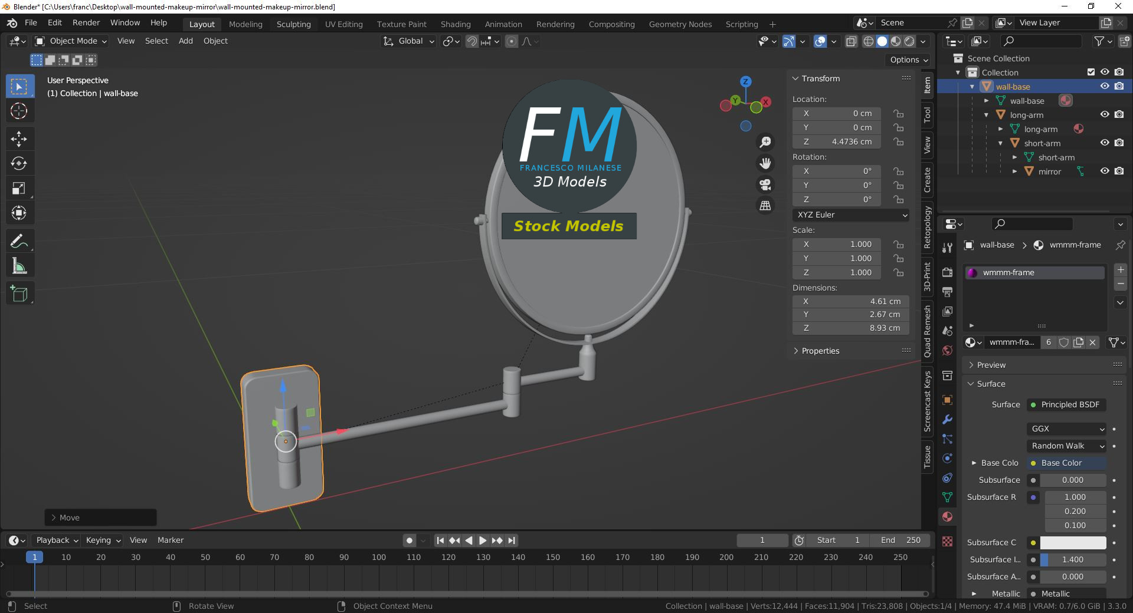Open the Random Walk subsurface method dropdown
The height and width of the screenshot is (613, 1133).
tap(1067, 446)
